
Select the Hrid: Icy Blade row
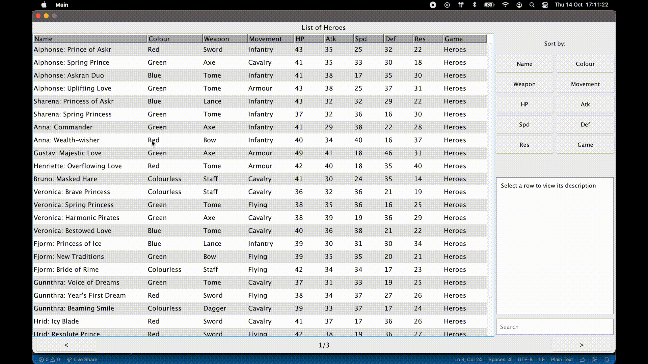click(260, 321)
